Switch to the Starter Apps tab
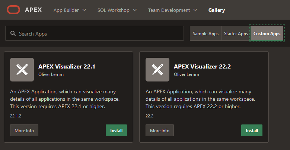Screen dimensions: 290x150 (236, 33)
